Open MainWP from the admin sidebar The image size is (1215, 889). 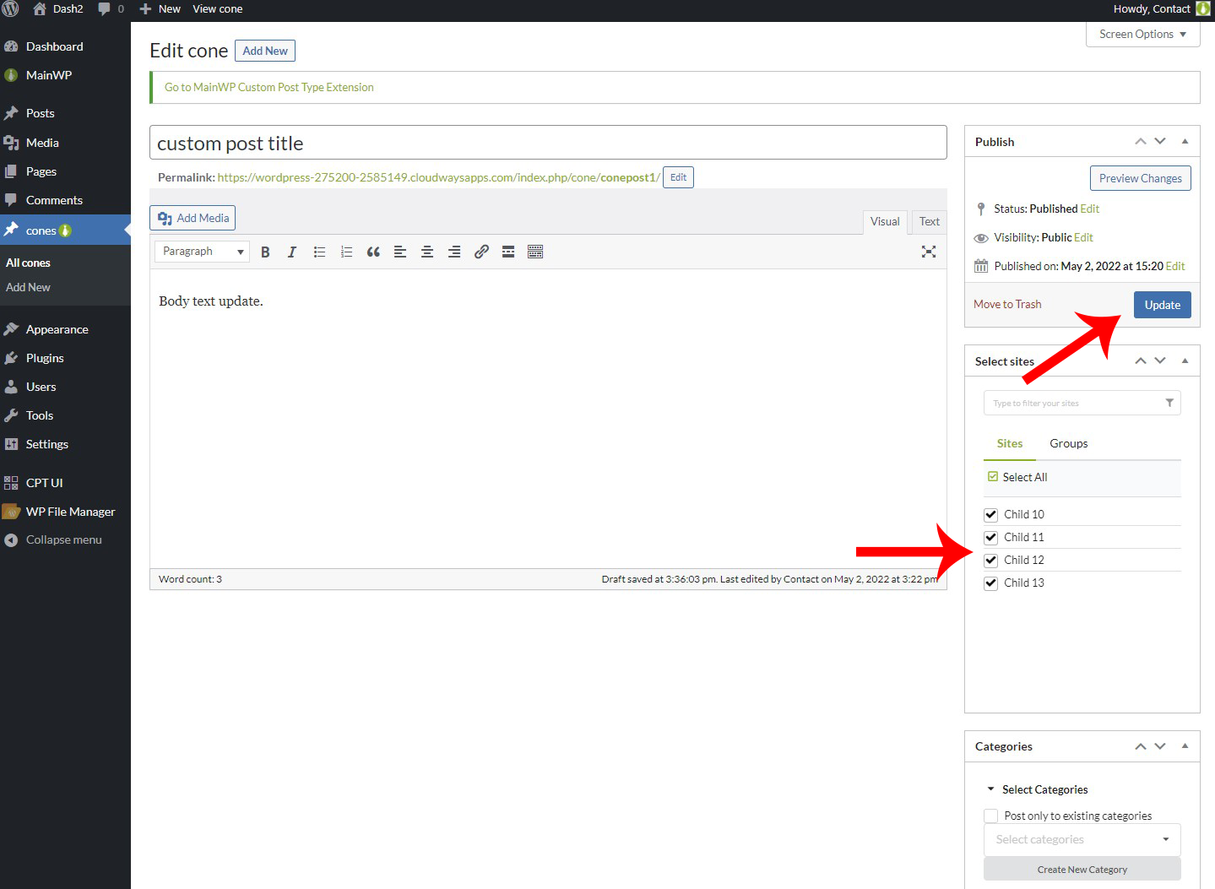tap(49, 75)
